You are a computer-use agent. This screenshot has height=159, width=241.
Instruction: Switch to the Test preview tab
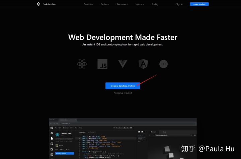coord(164,132)
